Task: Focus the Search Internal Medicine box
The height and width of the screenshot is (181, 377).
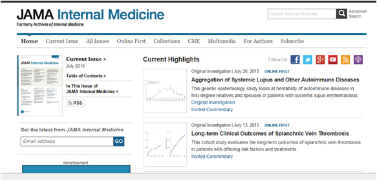Action: tap(302, 14)
